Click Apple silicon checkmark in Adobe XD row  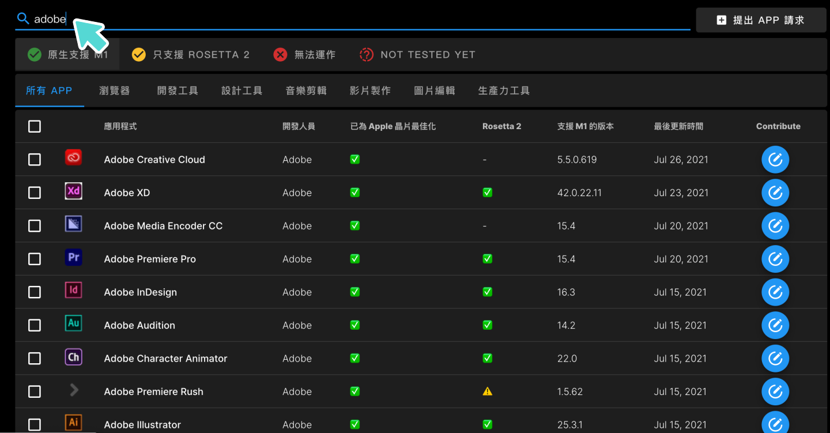(355, 193)
